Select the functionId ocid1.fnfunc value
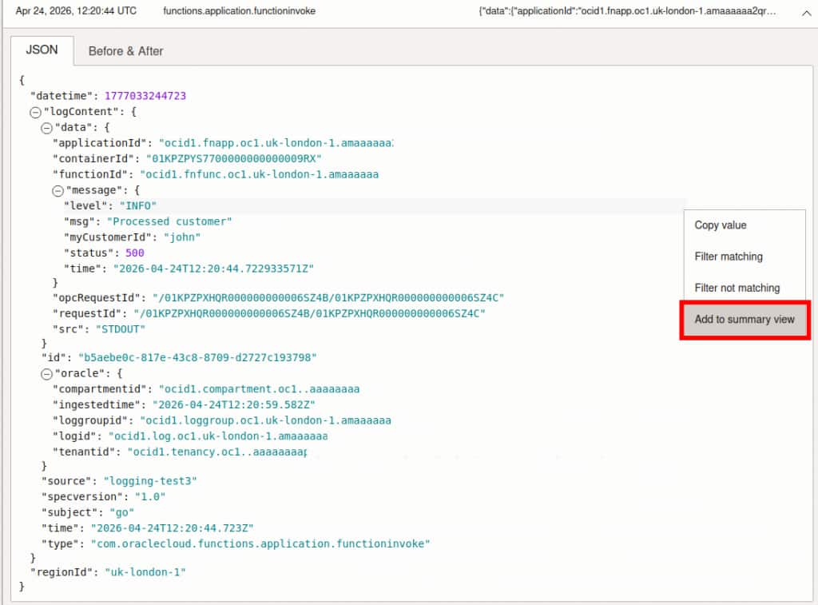The image size is (818, 605). tap(260, 174)
